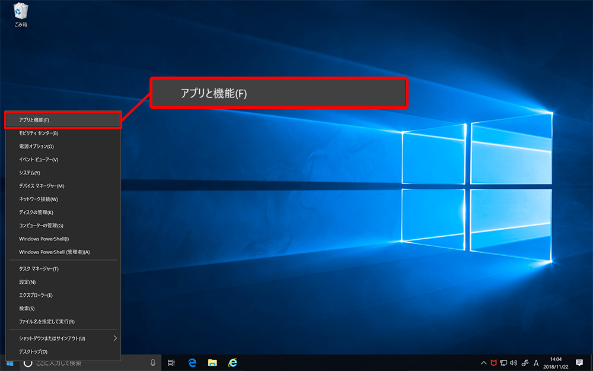This screenshot has width=593, height=371.
Task: Open タスク マネージャー(T) from the menu
Action: click(63, 269)
